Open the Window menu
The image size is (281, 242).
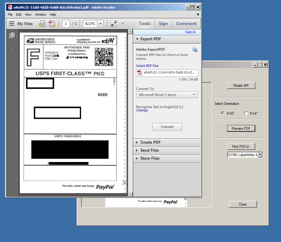(x=41, y=15)
